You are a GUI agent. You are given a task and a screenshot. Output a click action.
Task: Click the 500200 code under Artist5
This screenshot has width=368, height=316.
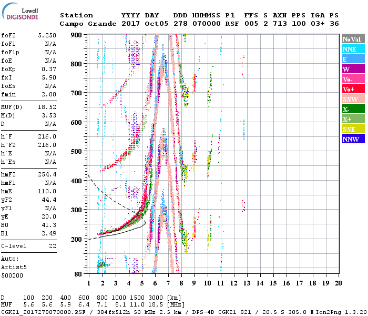pyautogui.click(x=12, y=275)
